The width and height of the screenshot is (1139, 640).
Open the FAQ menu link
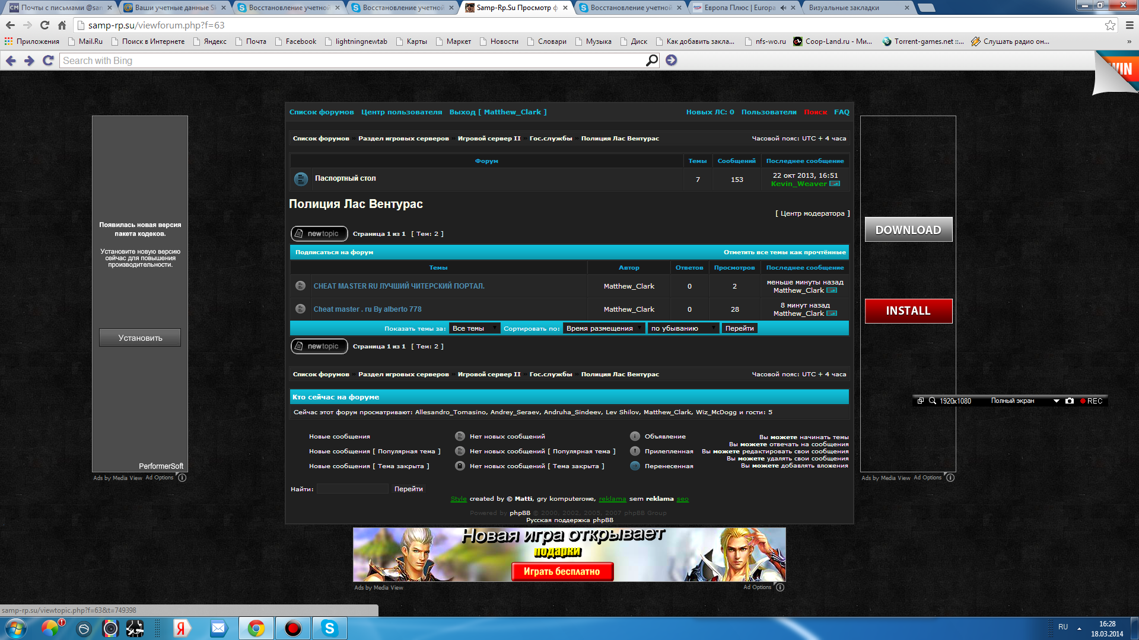(x=841, y=112)
